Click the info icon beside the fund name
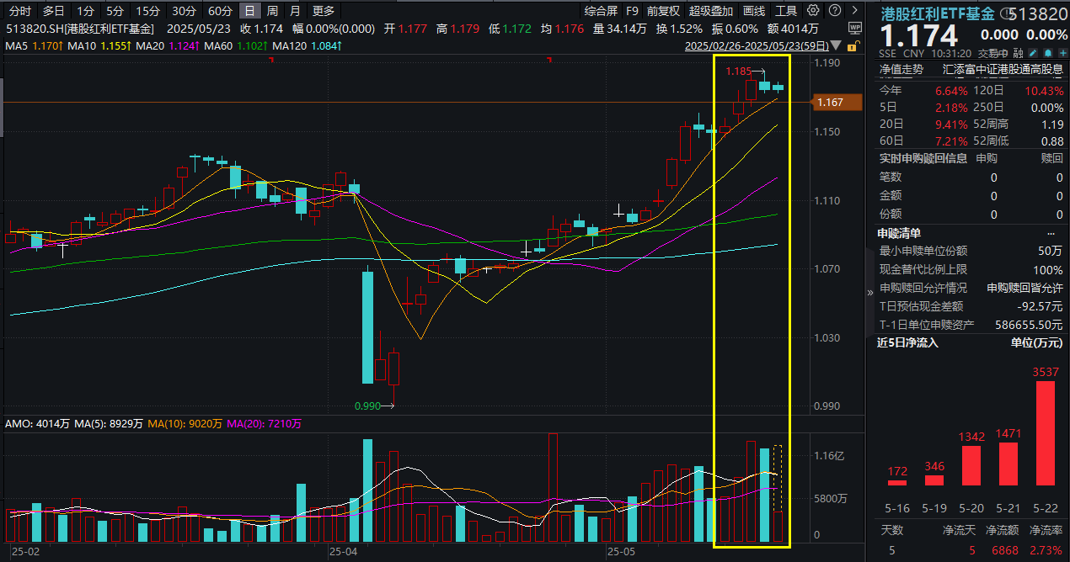Screen dimensions: 1070x562 1004,14
